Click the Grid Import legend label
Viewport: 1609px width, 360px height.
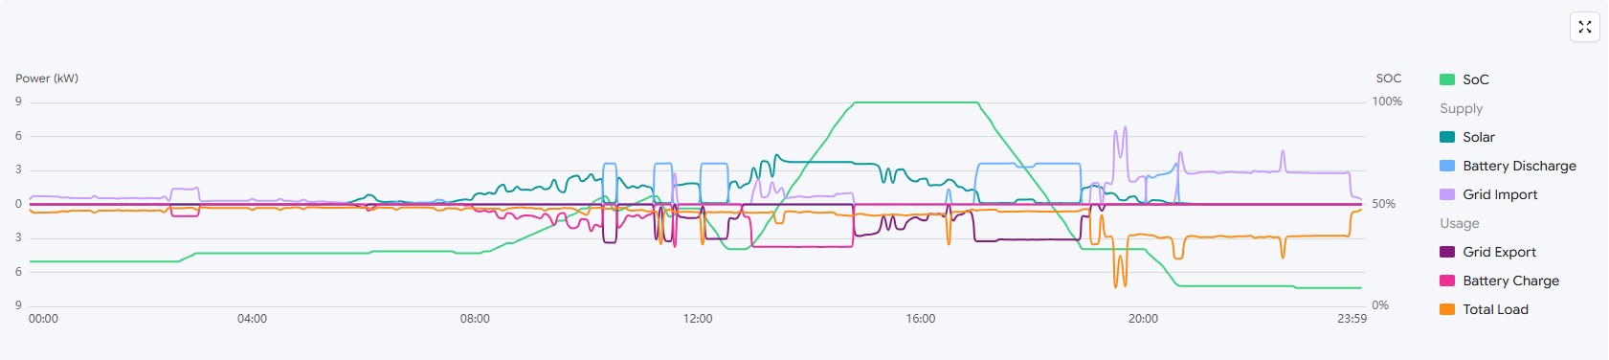(1500, 194)
